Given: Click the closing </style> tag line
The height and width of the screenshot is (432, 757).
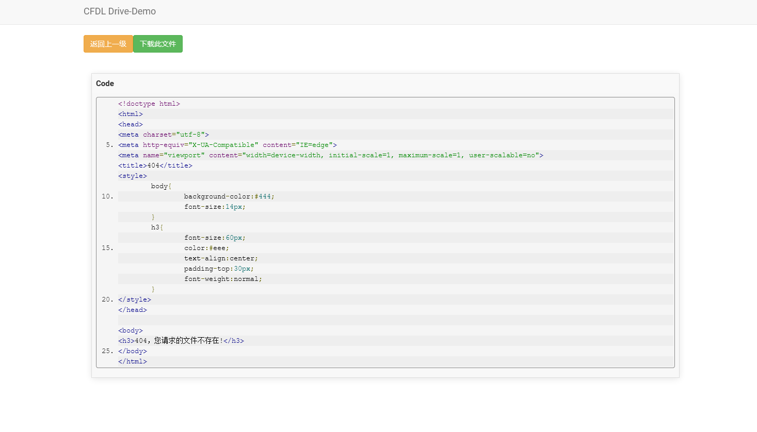Looking at the screenshot, I should (396, 300).
